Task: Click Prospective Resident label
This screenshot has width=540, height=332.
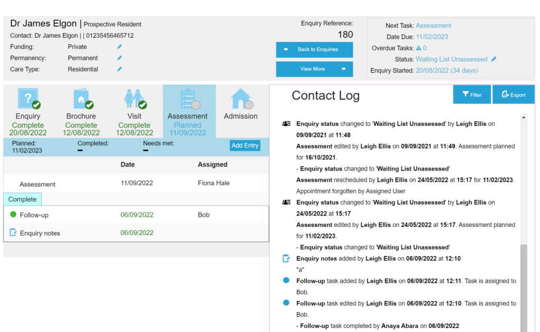Action: pos(112,24)
